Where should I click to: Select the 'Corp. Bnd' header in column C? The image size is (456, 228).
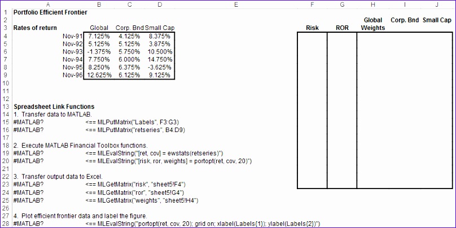pyautogui.click(x=130, y=28)
